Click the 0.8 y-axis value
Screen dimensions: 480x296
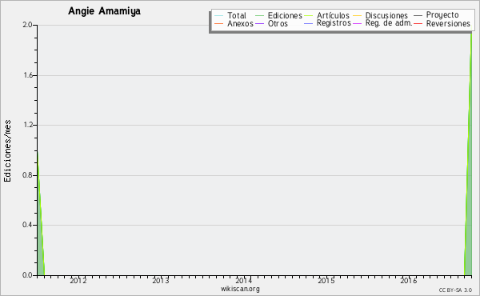[x=27, y=175]
